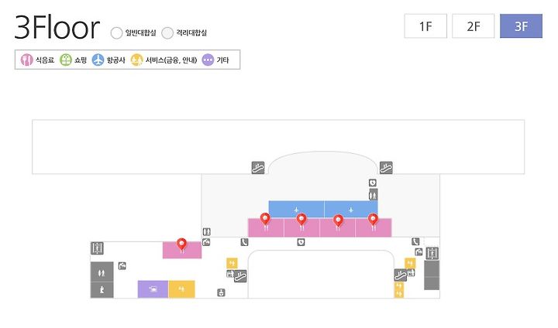
Task: Click the red pin on the lone left pink shop
Action: [x=182, y=244]
